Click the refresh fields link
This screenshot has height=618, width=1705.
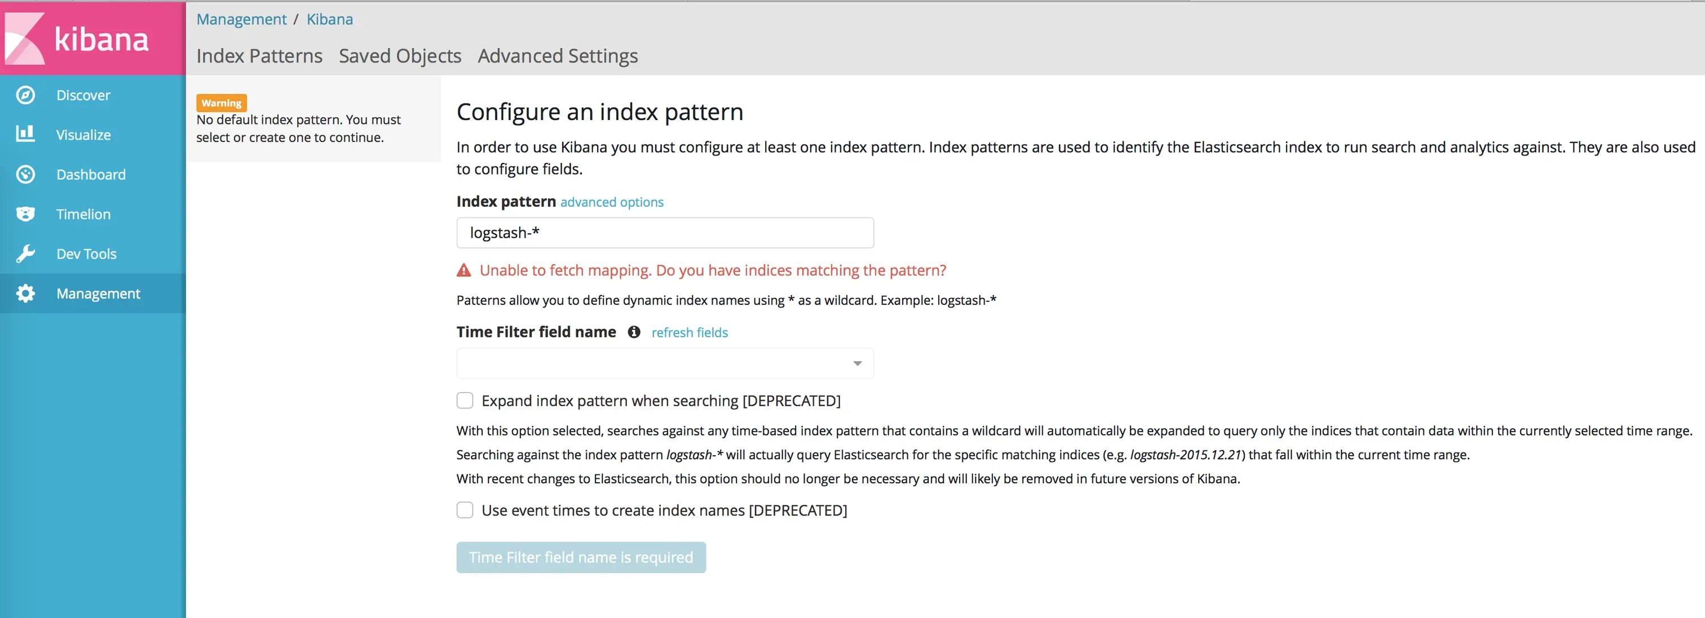[689, 333]
